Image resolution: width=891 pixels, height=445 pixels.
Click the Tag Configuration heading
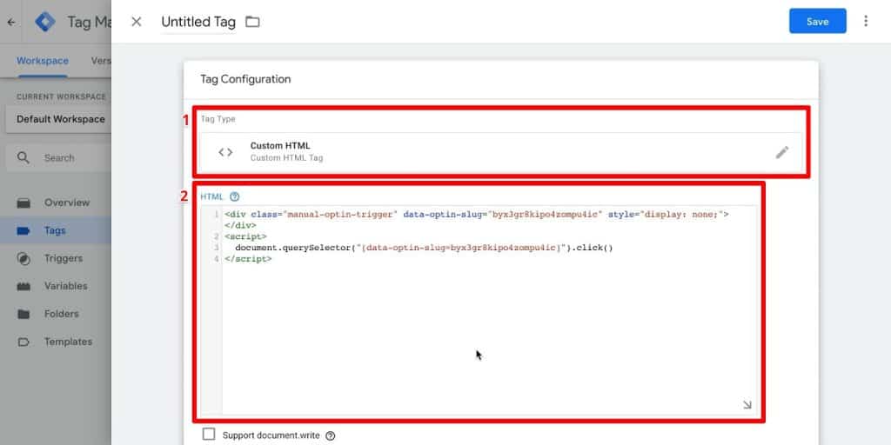(x=245, y=79)
